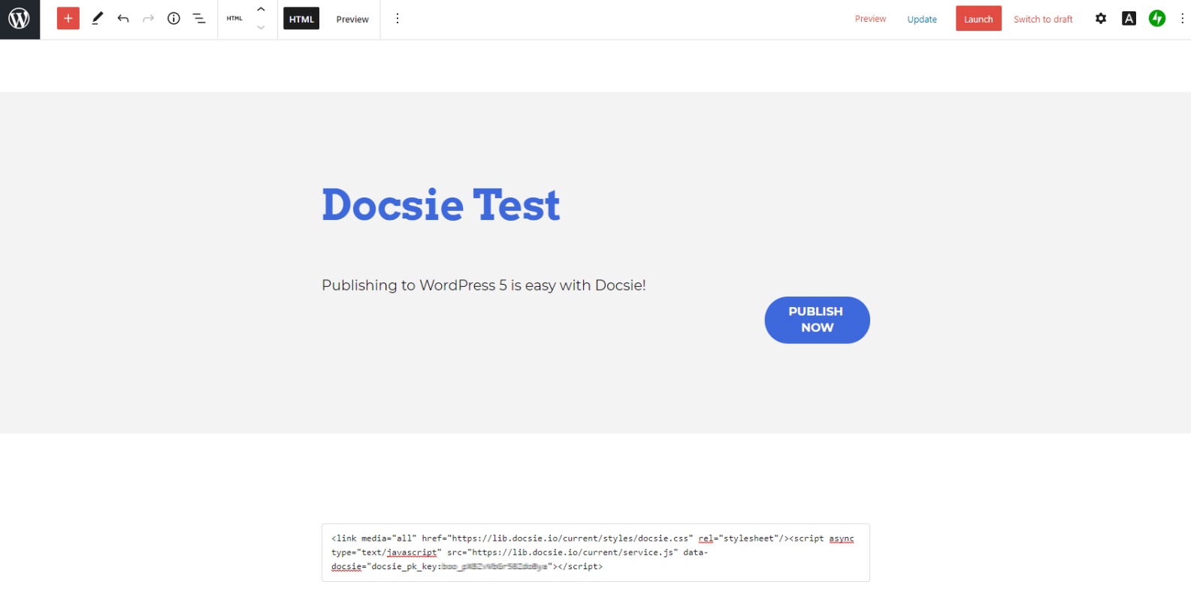Screen dimensions: 1191x591
Task: Open block options three-dot menu
Action: (x=398, y=19)
